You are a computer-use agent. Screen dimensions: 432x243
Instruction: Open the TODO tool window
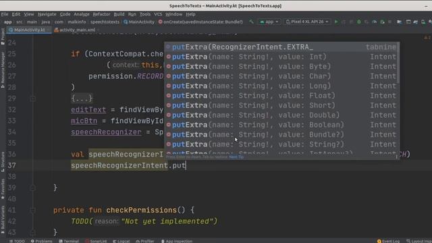pos(17,241)
